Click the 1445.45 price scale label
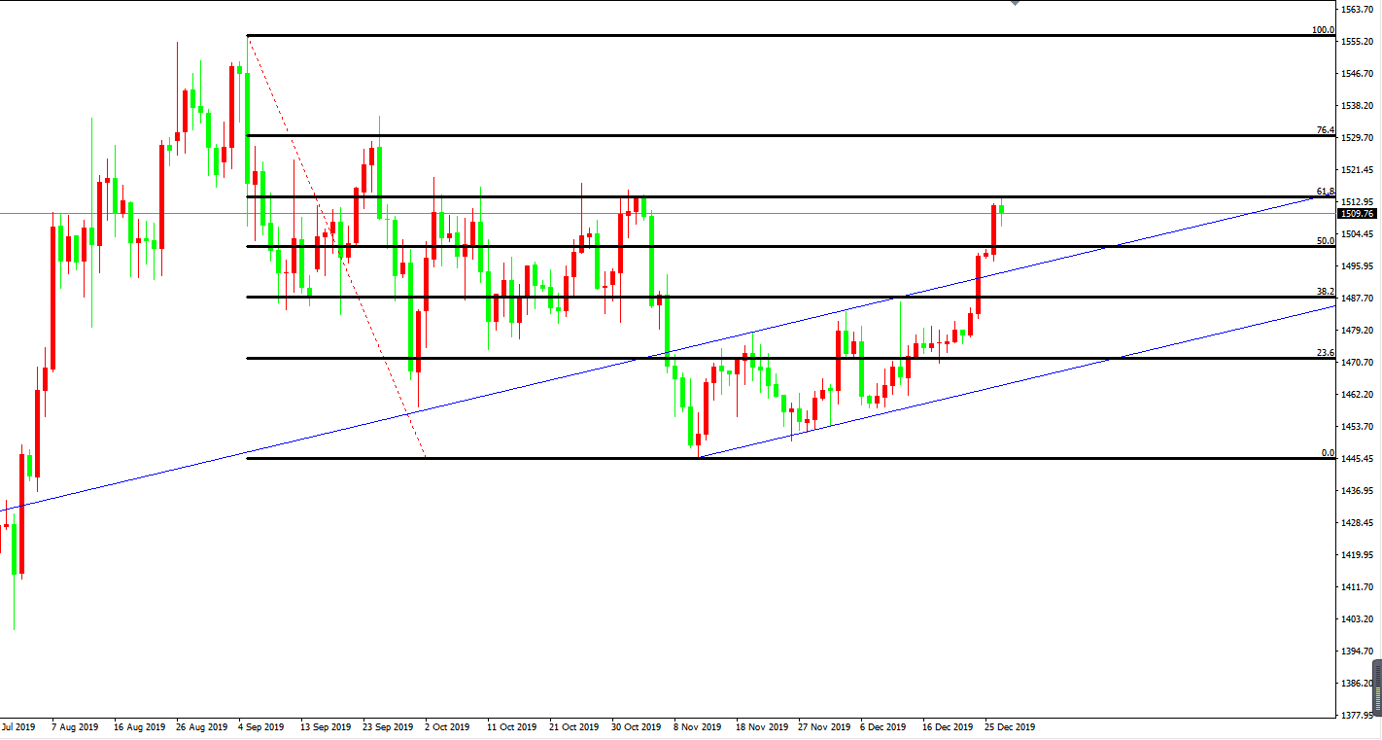This screenshot has width=1382, height=740. [x=1356, y=459]
